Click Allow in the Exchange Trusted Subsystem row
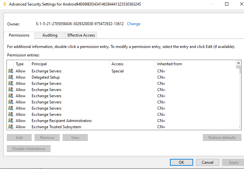The image size is (244, 169). coord(21,127)
